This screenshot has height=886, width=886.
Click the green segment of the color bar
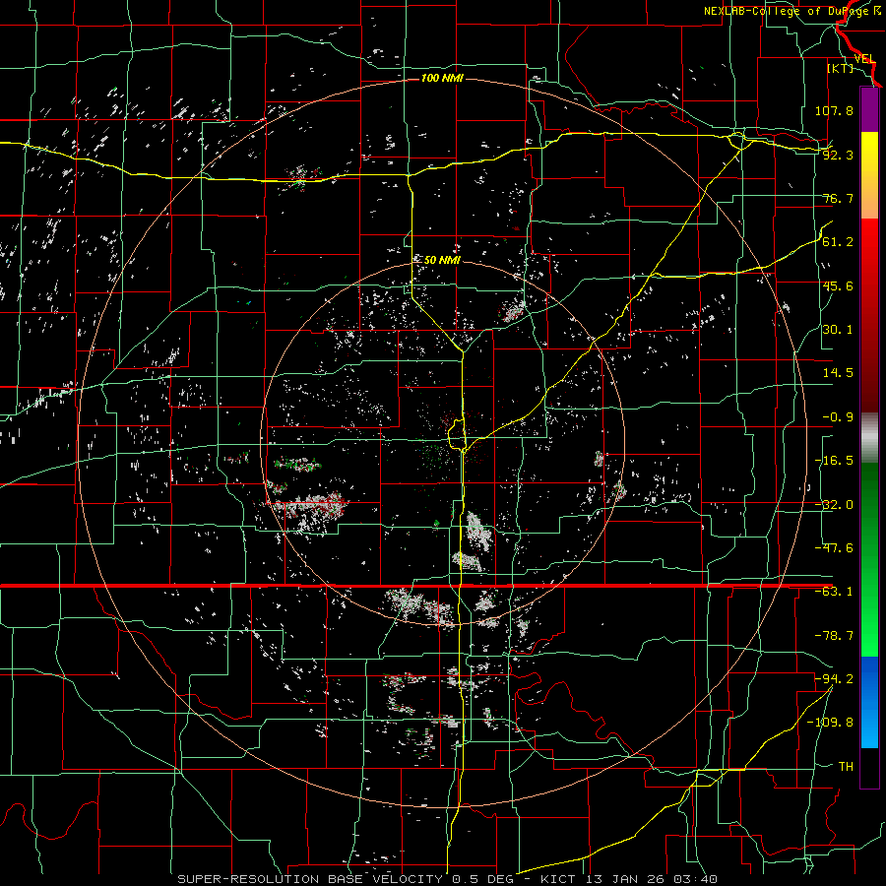[x=869, y=559]
